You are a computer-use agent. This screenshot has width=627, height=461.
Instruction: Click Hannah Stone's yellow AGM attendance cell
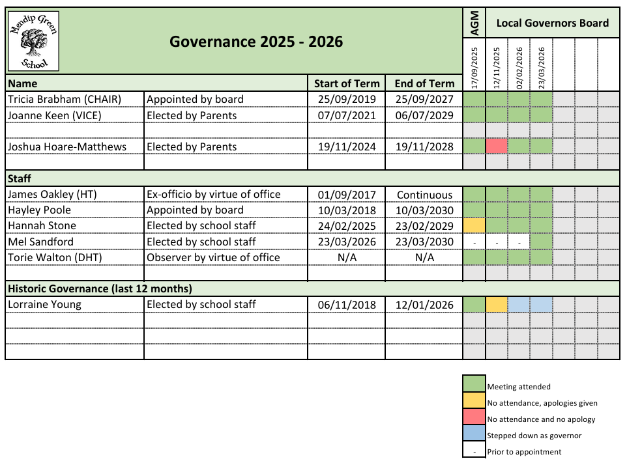tap(474, 226)
